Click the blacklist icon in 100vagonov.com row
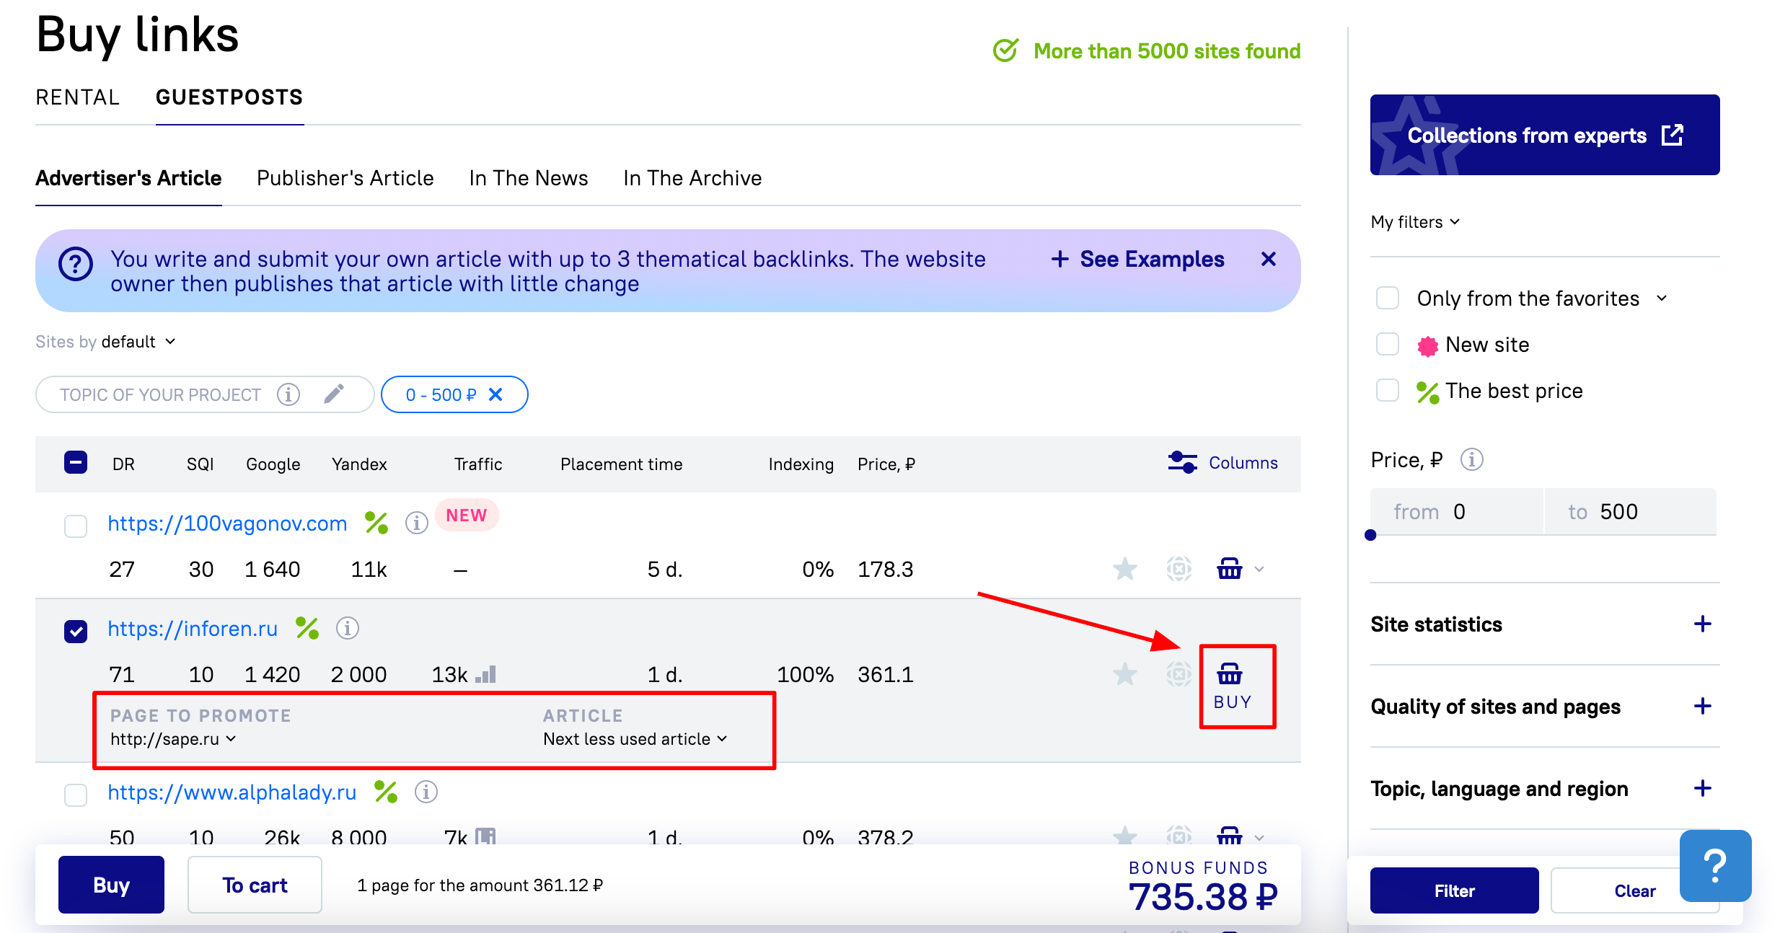Viewport: 1780px width, 933px height. [1179, 569]
